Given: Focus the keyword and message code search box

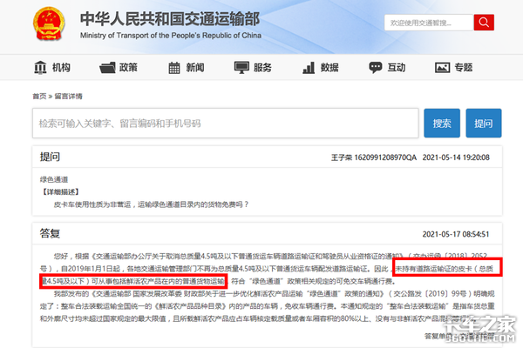Looking at the screenshot, I should tap(226, 124).
